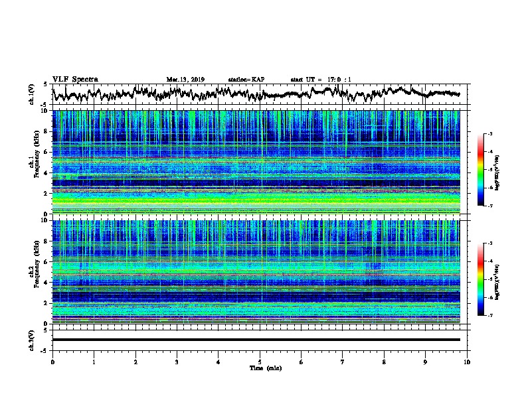Click time axis tick label "0"
The image size is (526, 406).
(52, 362)
